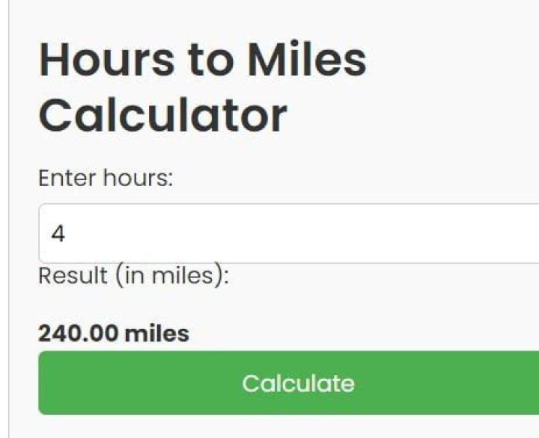The height and width of the screenshot is (438, 539).
Task: Click the "Enter hours:" label
Action: pos(106,179)
